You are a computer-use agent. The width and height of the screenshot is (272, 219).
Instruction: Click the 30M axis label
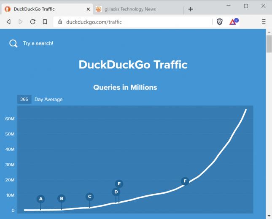click(10, 165)
